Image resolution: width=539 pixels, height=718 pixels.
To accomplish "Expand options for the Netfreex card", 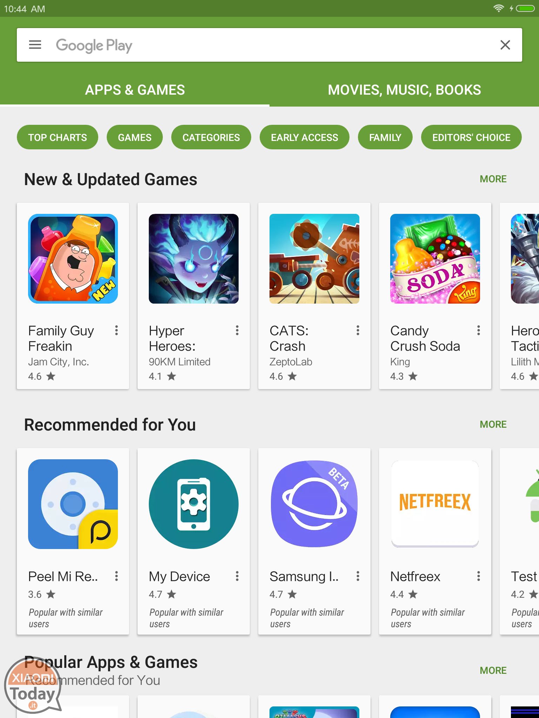I will point(479,576).
